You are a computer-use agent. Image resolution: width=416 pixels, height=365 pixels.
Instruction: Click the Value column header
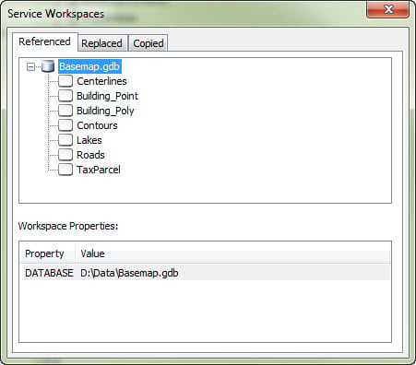tap(232, 253)
